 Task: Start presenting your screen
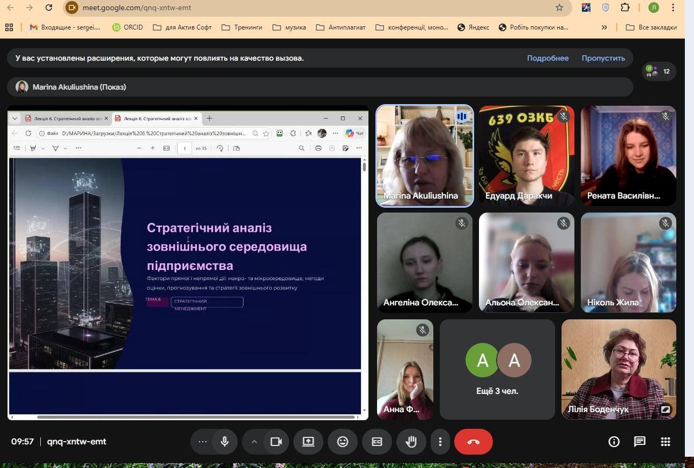(308, 442)
